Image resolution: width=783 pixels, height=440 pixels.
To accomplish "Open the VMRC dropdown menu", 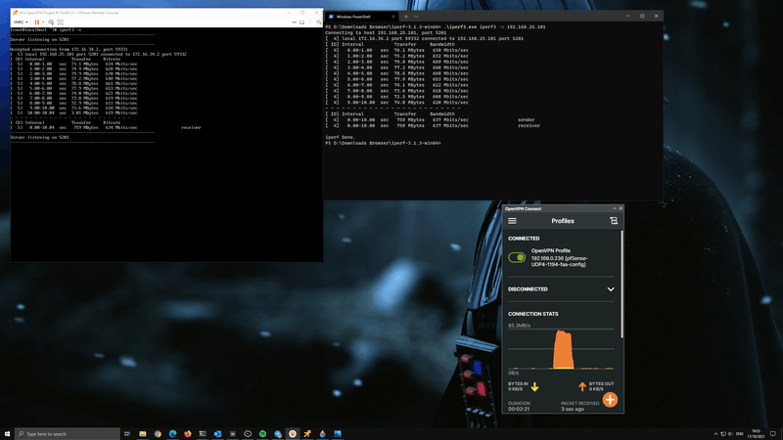I will (21, 22).
